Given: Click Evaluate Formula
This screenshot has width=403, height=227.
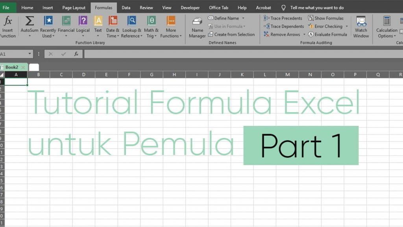Looking at the screenshot, I should (329, 35).
